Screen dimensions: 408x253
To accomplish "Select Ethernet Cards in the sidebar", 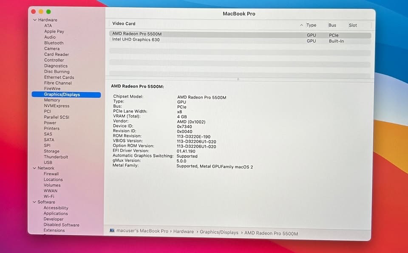I will [59, 77].
